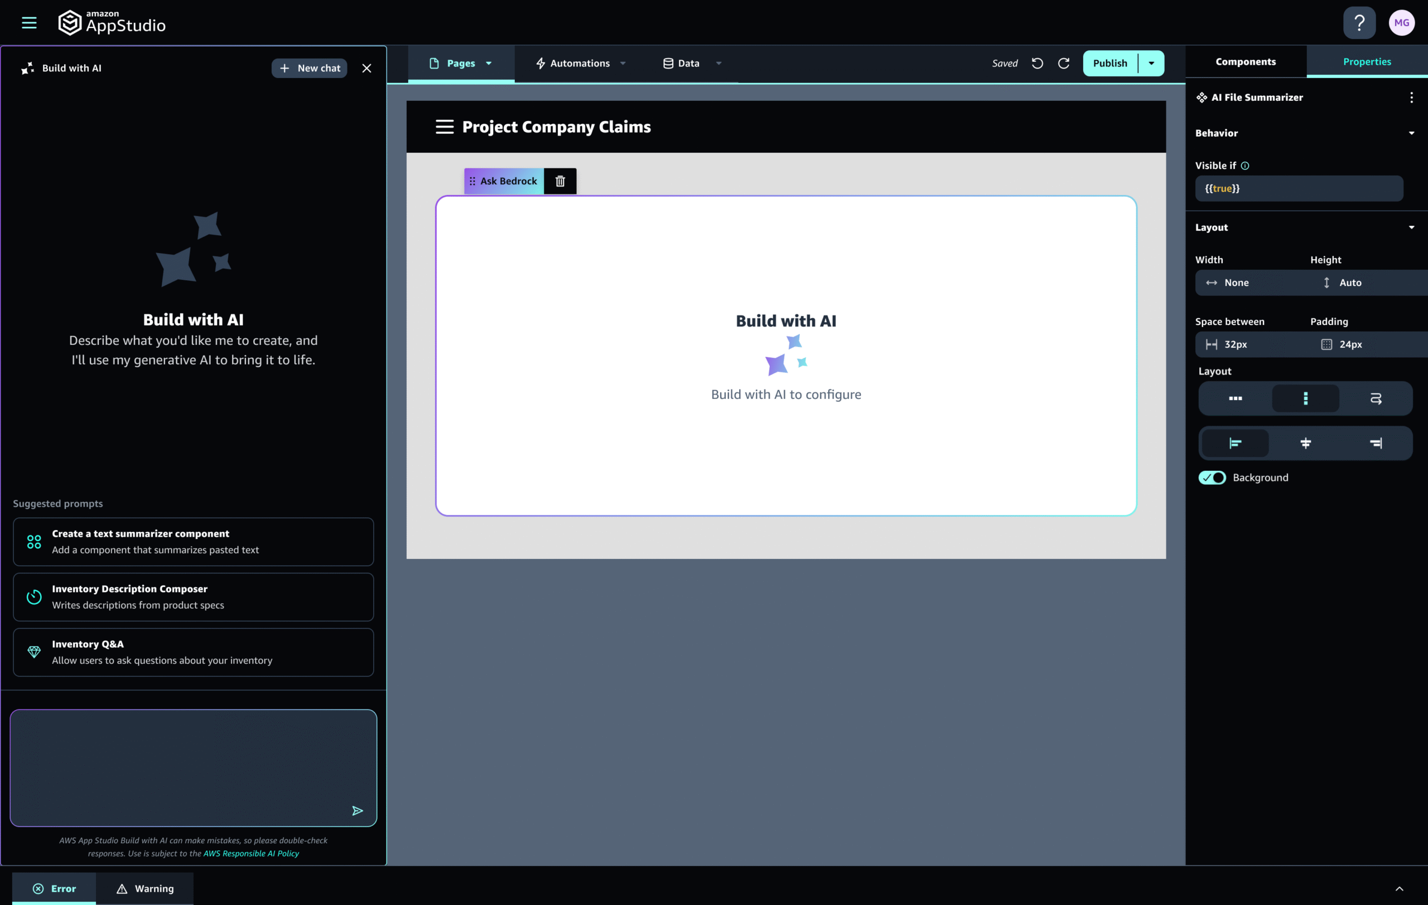The image size is (1428, 905).
Task: Align content to the left
Action: (x=1235, y=443)
